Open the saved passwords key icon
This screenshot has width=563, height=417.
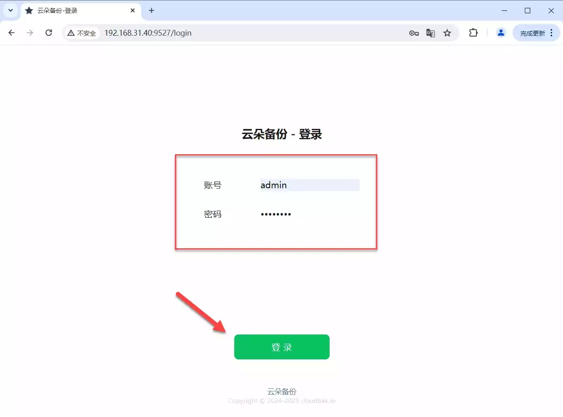414,33
